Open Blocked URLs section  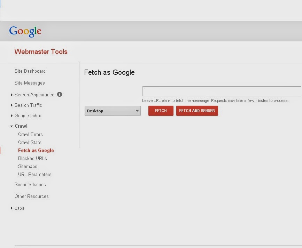click(32, 158)
